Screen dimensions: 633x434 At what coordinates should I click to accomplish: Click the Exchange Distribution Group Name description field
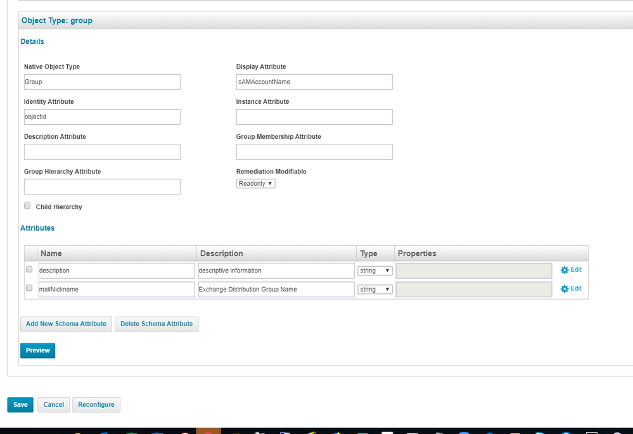tap(276, 290)
